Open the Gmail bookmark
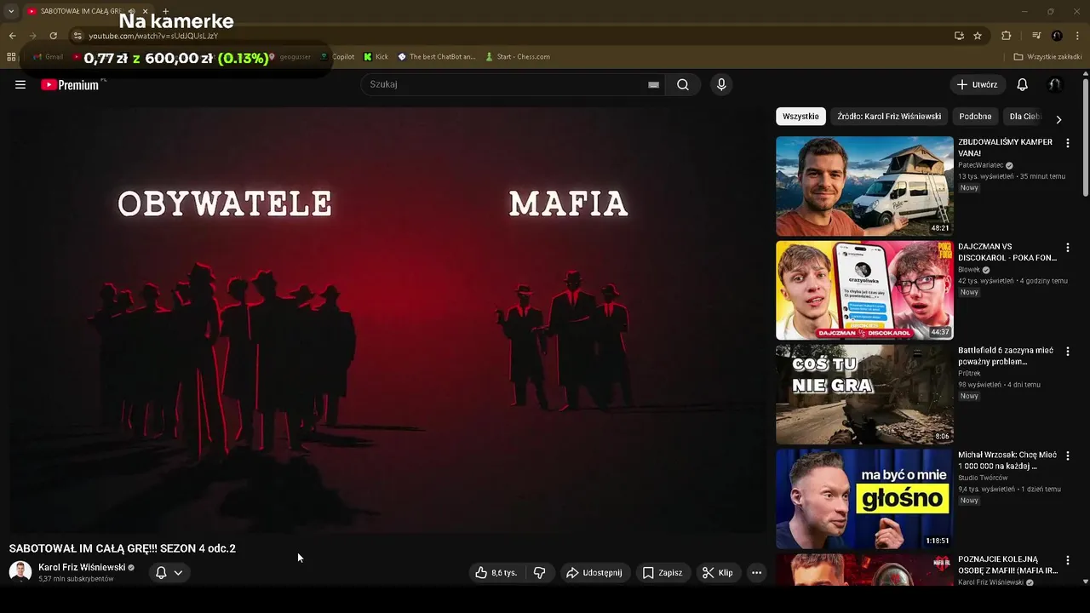The width and height of the screenshot is (1090, 613). pyautogui.click(x=48, y=57)
